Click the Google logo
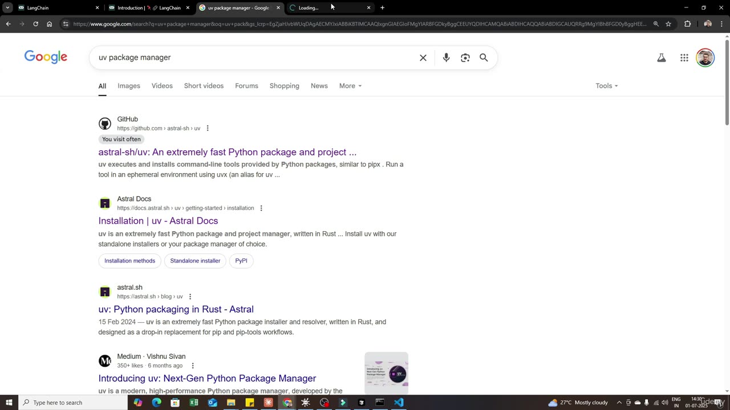Viewport: 730px width, 410px height. [x=46, y=57]
